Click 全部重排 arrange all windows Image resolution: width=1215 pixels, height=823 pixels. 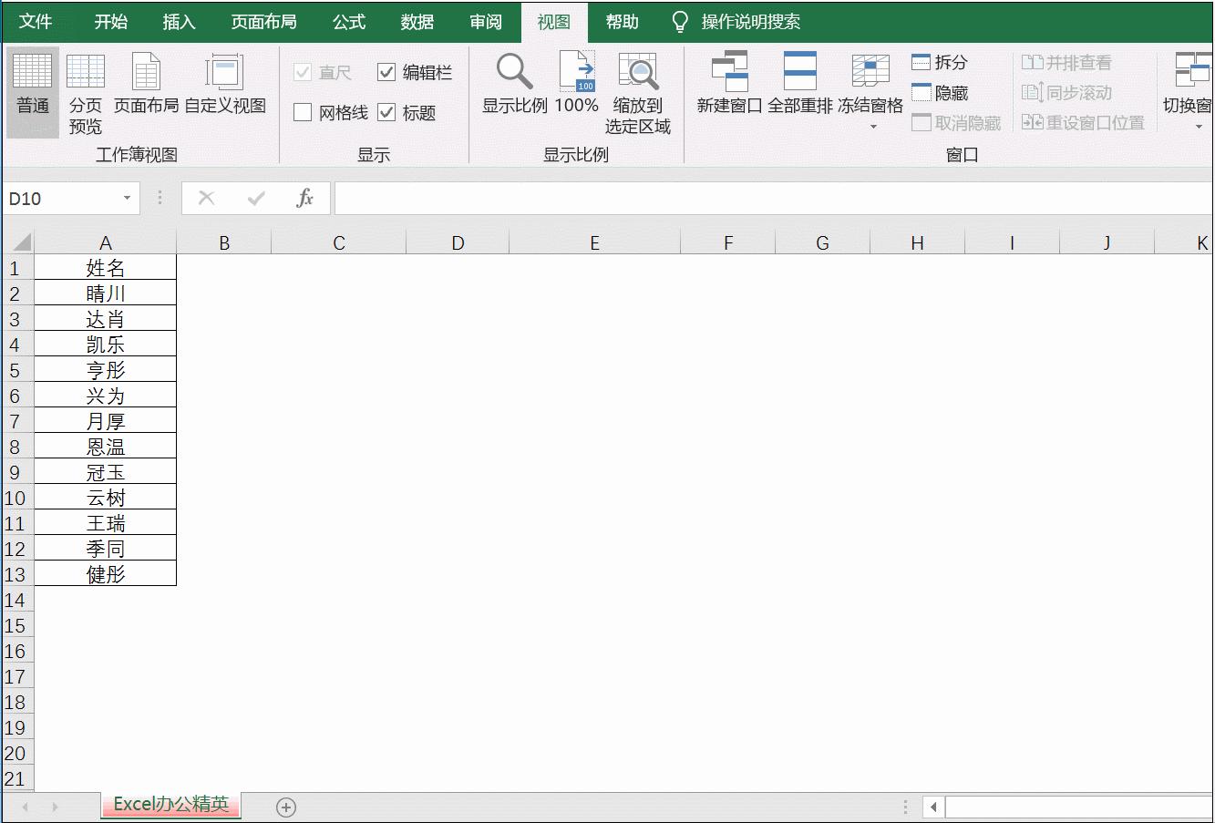[799, 87]
